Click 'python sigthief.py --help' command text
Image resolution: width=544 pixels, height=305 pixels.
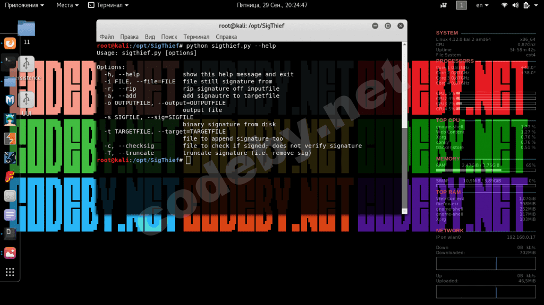(231, 46)
